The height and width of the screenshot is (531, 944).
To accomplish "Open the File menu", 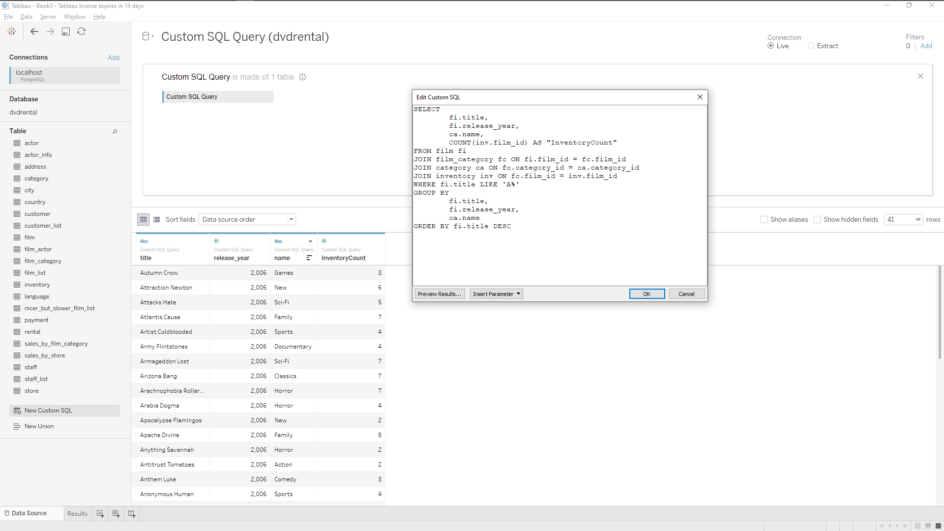I will 8,17.
